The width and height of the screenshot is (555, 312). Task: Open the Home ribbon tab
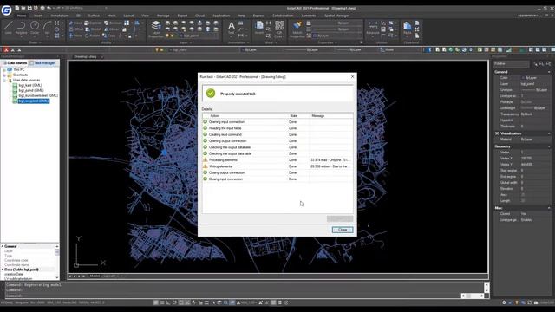[22, 16]
